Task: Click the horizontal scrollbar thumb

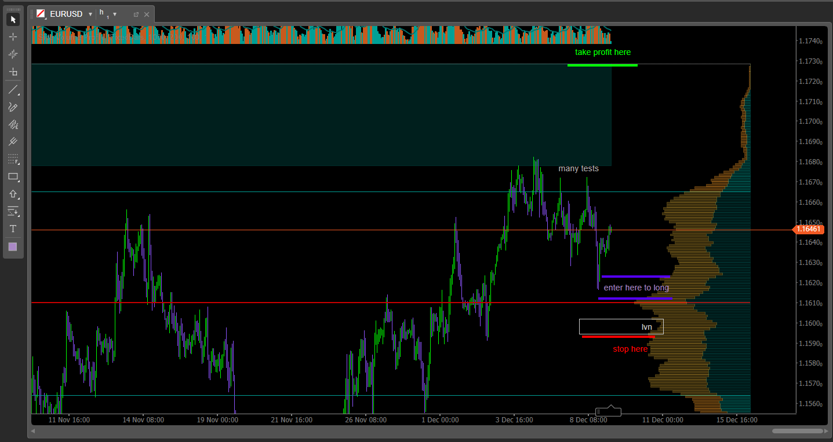Action: coord(797,431)
